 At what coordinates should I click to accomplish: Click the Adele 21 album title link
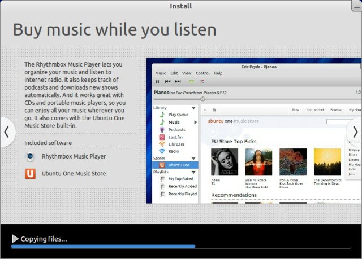(x=213, y=184)
